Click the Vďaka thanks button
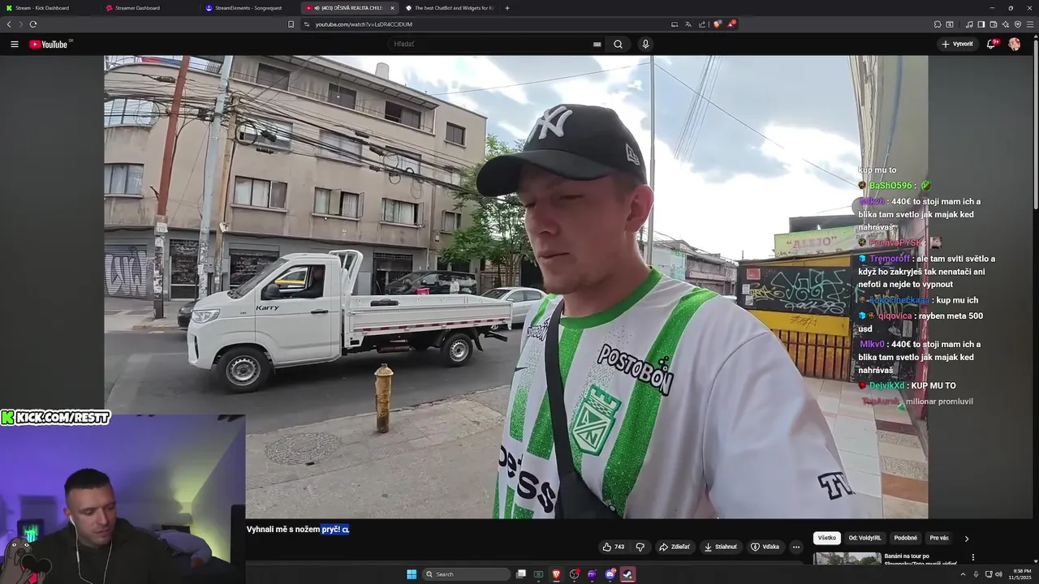 pos(765,547)
